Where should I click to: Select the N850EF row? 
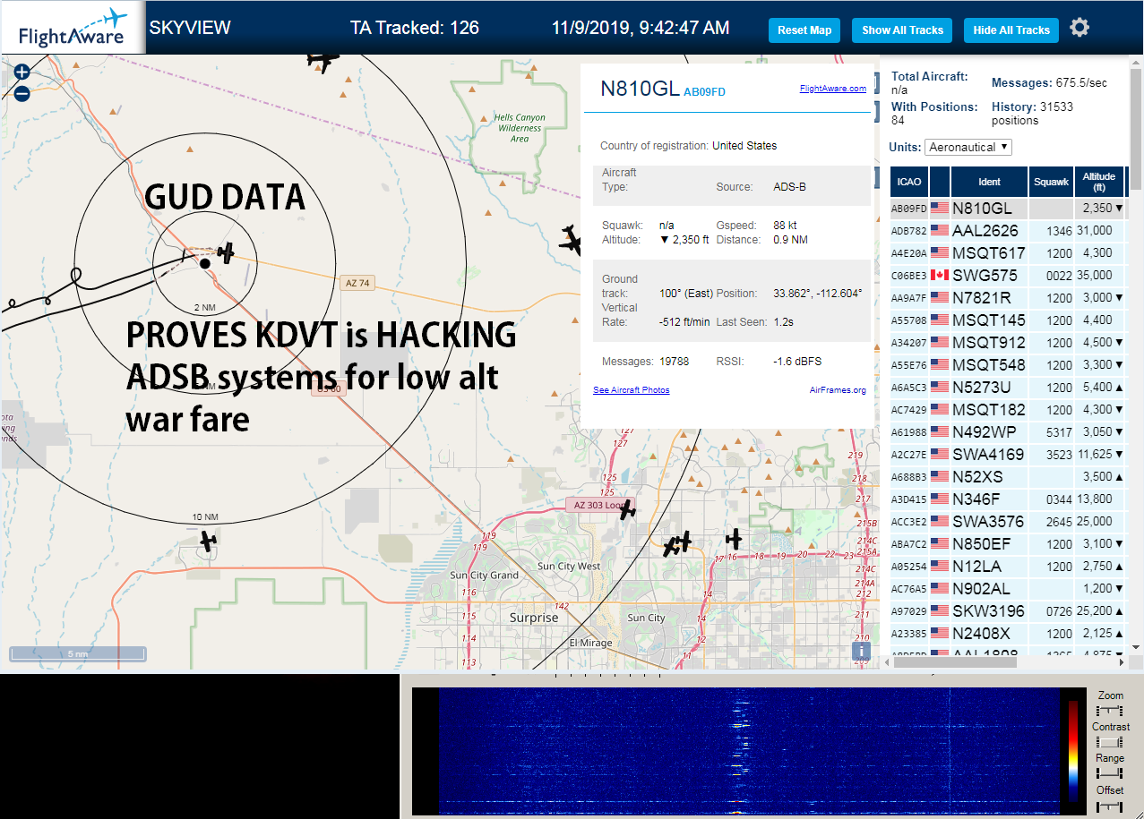1008,544
